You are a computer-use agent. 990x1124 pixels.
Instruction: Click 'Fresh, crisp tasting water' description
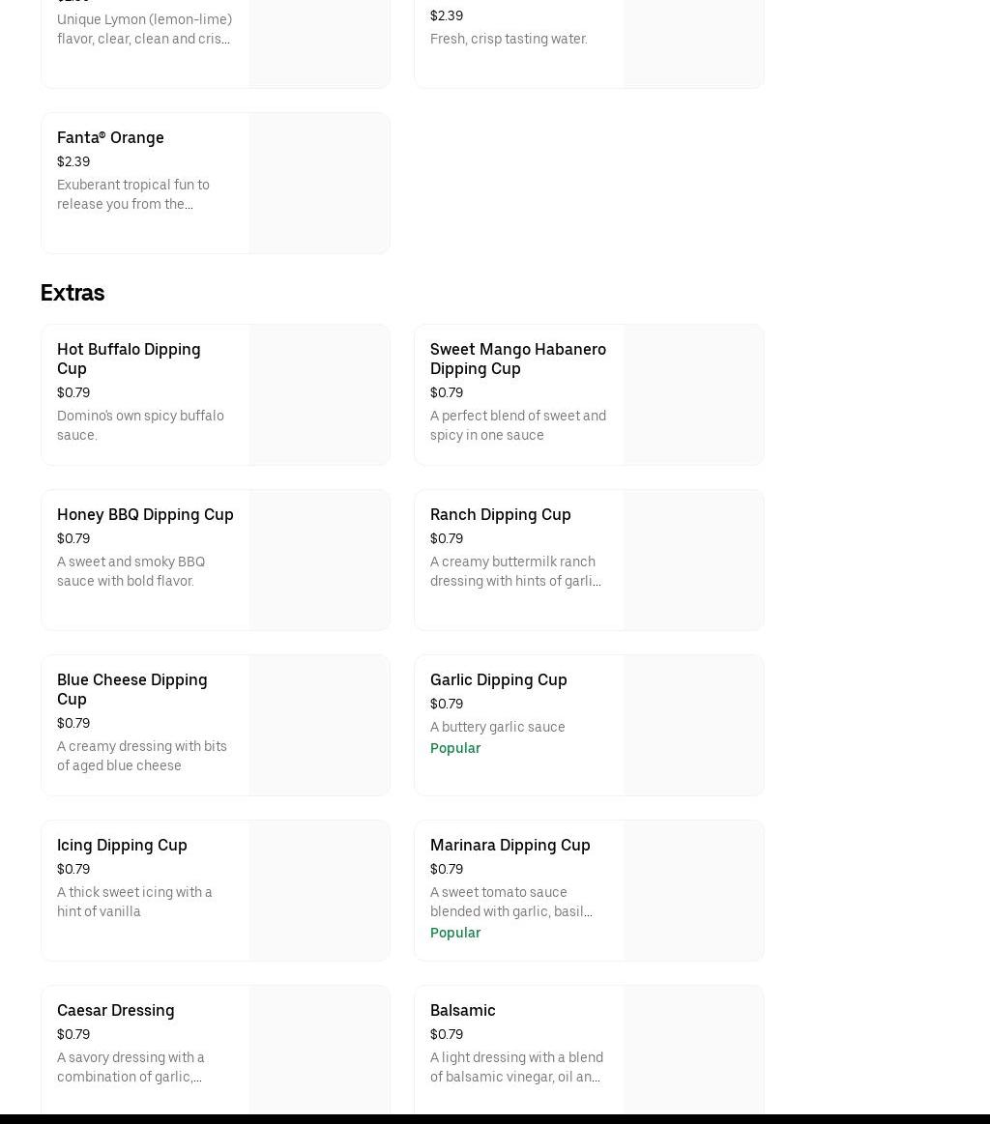click(x=509, y=39)
